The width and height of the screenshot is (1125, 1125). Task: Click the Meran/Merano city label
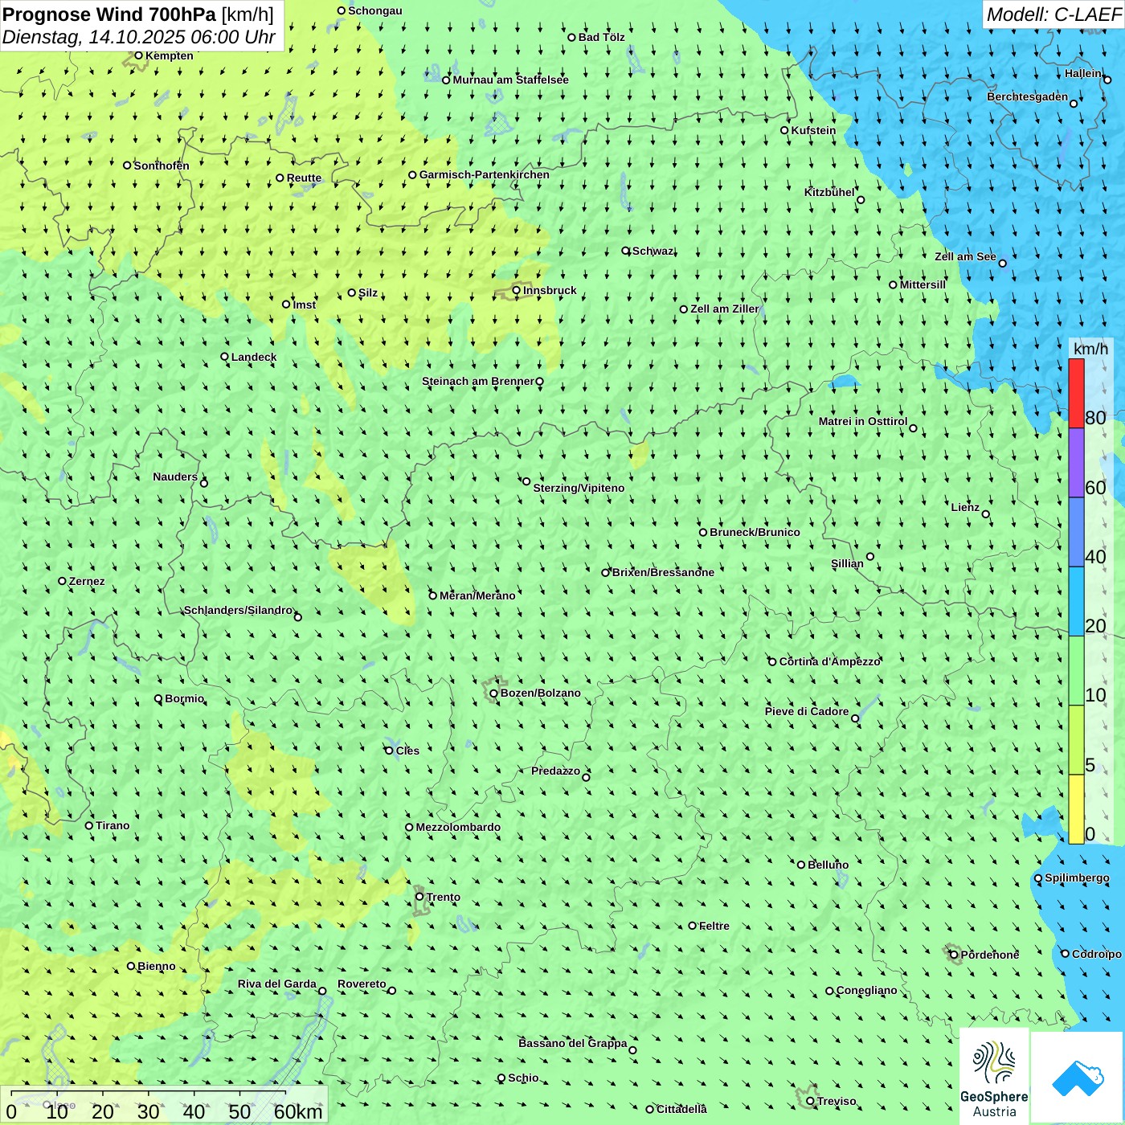[x=477, y=595]
